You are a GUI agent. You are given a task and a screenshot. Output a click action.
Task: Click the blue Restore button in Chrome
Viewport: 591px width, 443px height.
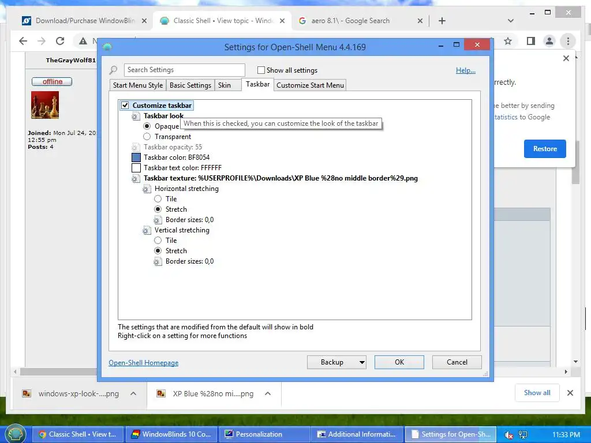545,149
